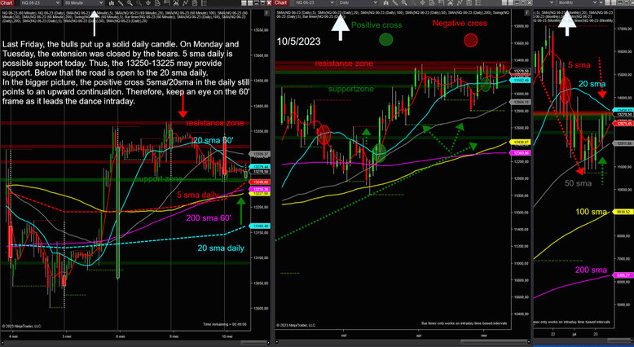Select the 'supportzone' label in Daily chart
634x347 pixels.
click(x=351, y=89)
